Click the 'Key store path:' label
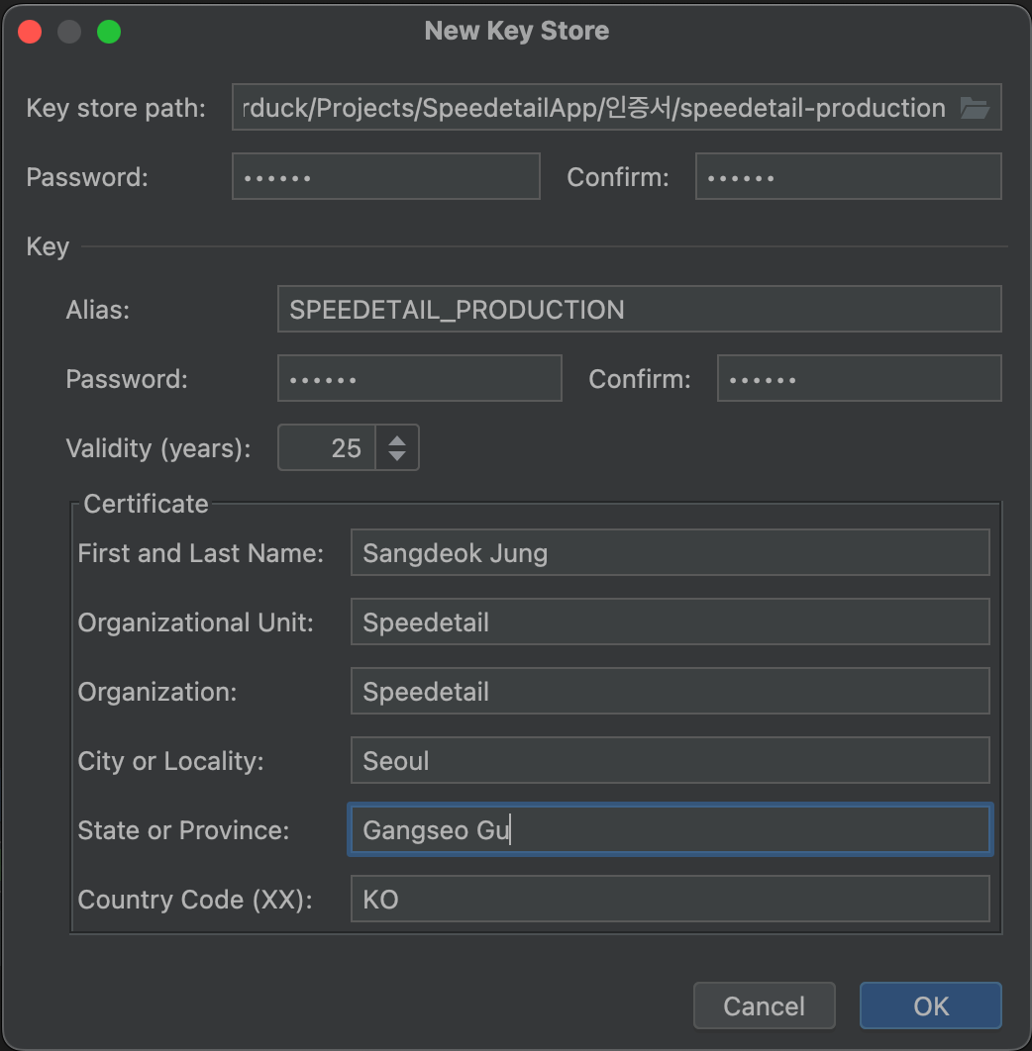This screenshot has width=1032, height=1051. 116,108
